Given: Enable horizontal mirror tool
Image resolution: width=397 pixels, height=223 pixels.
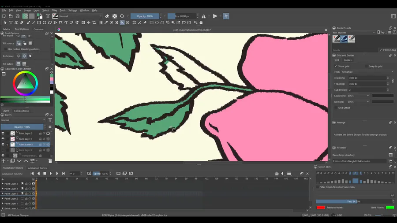Looking at the screenshot, I should tap(203, 16).
